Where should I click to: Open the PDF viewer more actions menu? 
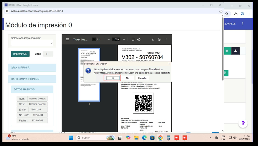[x=166, y=39]
